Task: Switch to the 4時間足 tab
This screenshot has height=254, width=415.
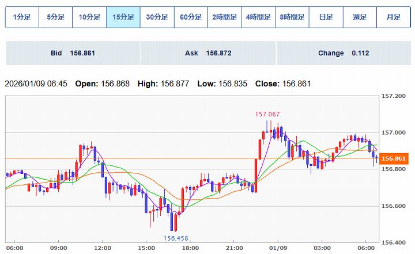Action: coord(258,17)
